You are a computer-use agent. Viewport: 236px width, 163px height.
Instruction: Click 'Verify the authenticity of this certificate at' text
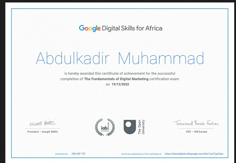(142, 154)
